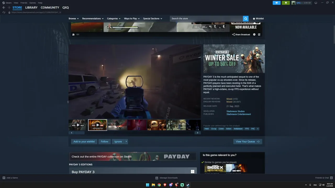Image resolution: width=335 pixels, height=188 pixels.
Task: Click the blue announcements megaphone icon
Action: pyautogui.click(x=276, y=3)
